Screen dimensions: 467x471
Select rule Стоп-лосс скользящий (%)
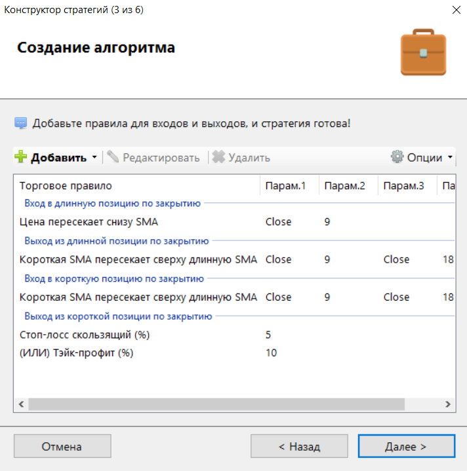[85, 335]
